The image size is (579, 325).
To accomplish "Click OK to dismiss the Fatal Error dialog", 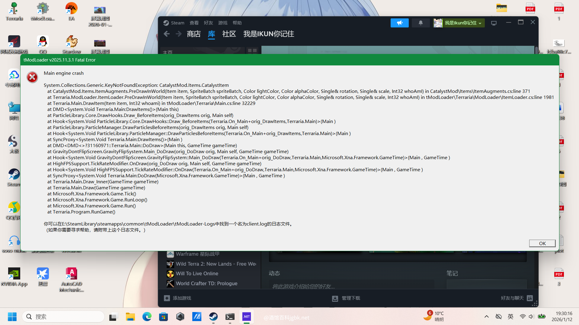I will (542, 243).
